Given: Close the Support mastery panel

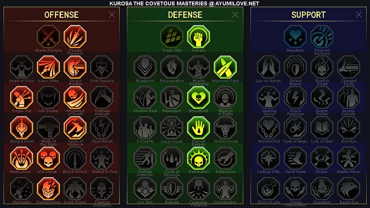Looking at the screenshot, I should (359, 15).
